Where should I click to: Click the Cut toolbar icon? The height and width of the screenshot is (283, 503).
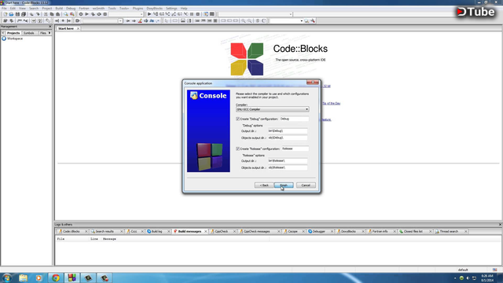tap(46, 14)
